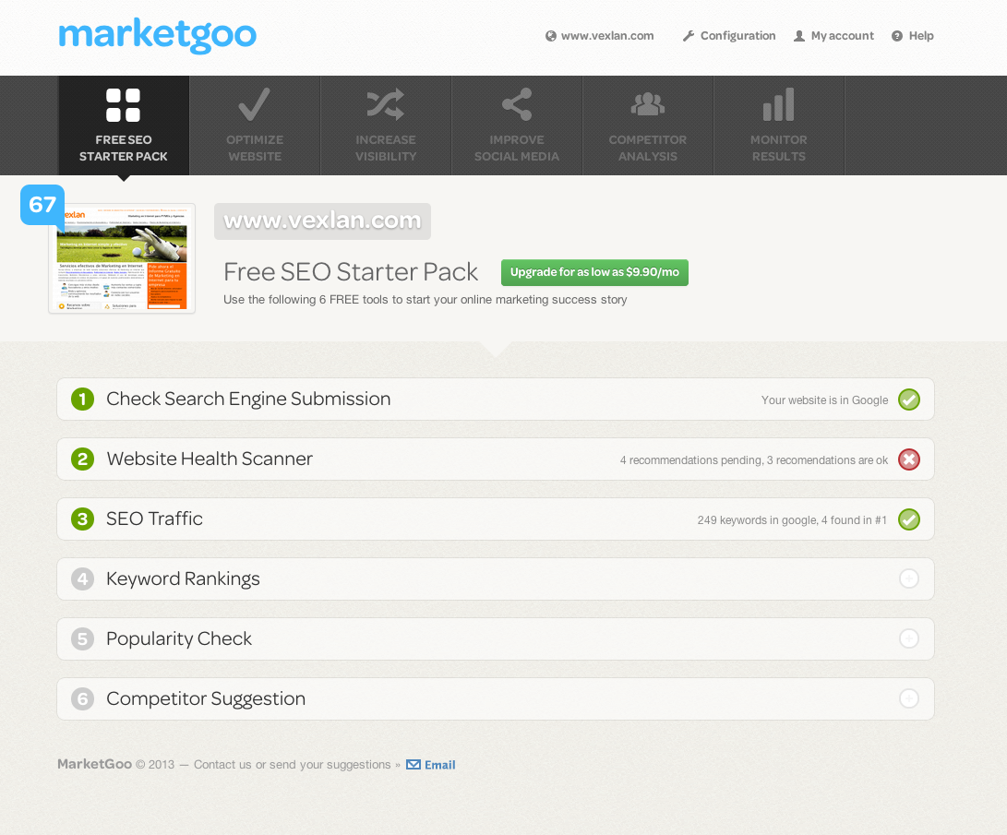Click the question mark Help icon

[896, 36]
